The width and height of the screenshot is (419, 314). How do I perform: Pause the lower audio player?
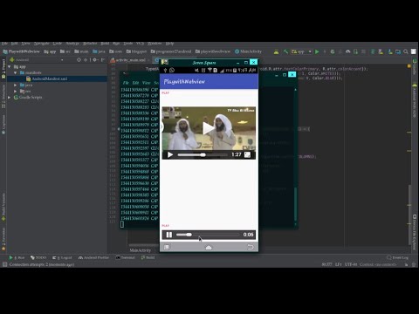coord(168,235)
